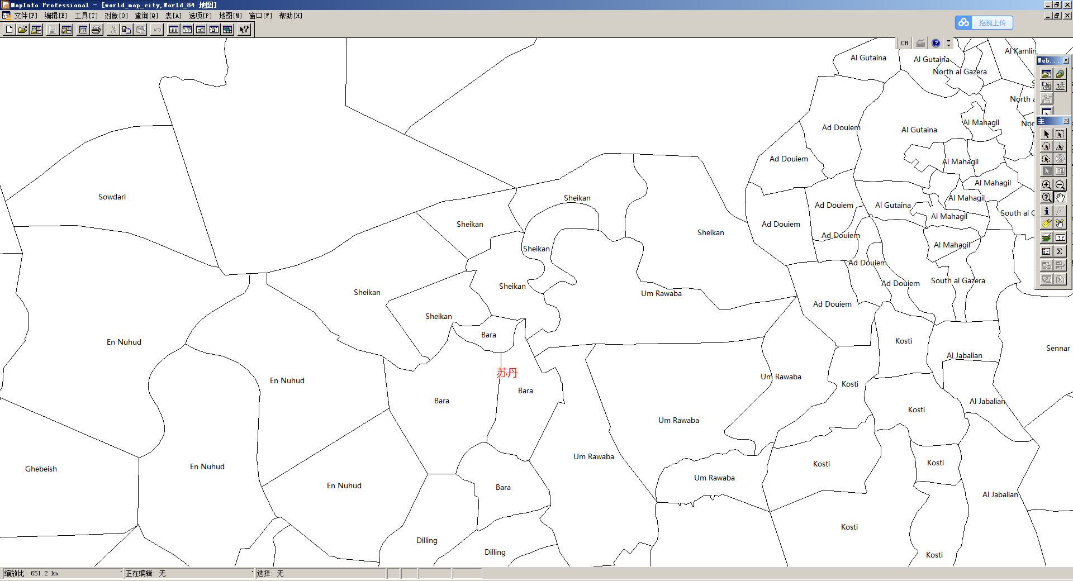Click the red 苏丹 map label

pos(507,373)
